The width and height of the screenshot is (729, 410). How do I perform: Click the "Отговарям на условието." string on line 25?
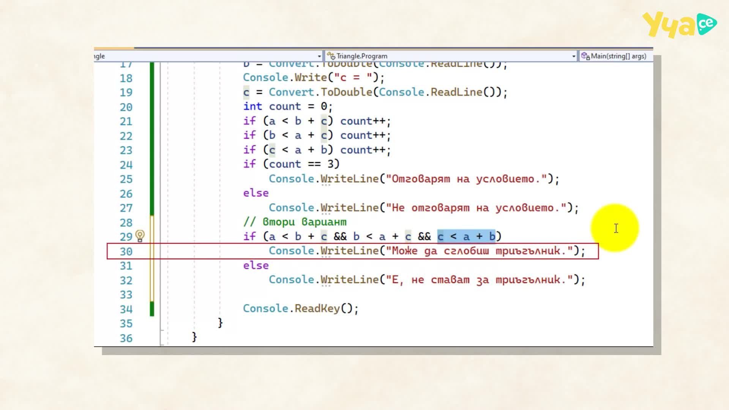point(466,178)
